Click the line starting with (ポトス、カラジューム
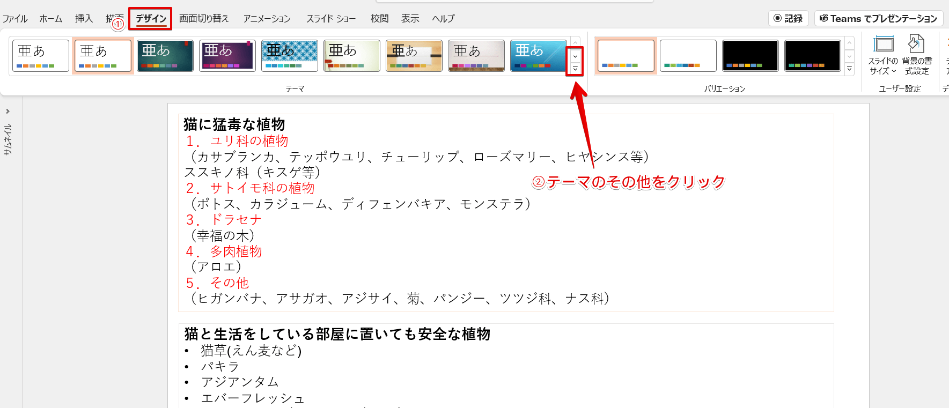 (360, 204)
